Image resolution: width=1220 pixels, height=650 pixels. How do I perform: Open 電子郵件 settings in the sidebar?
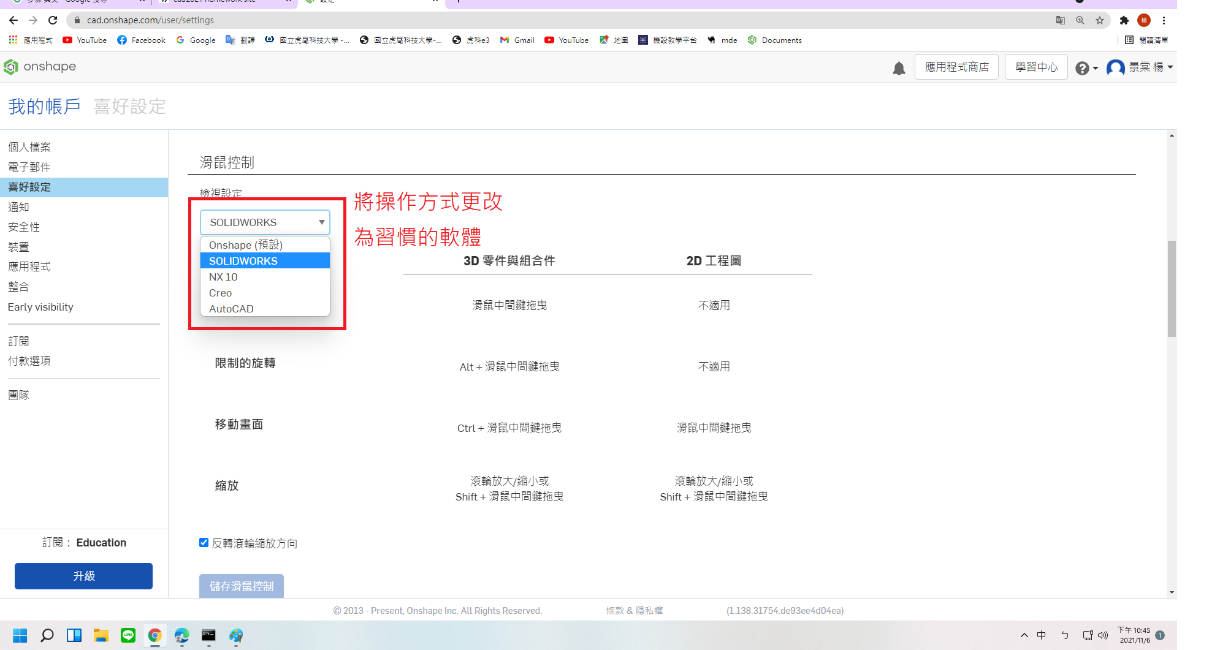(x=29, y=167)
